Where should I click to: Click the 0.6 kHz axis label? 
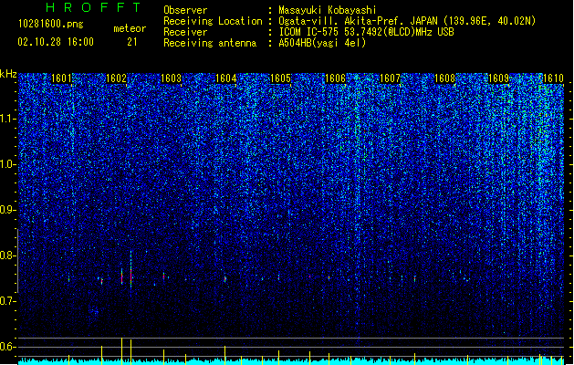click(8, 347)
